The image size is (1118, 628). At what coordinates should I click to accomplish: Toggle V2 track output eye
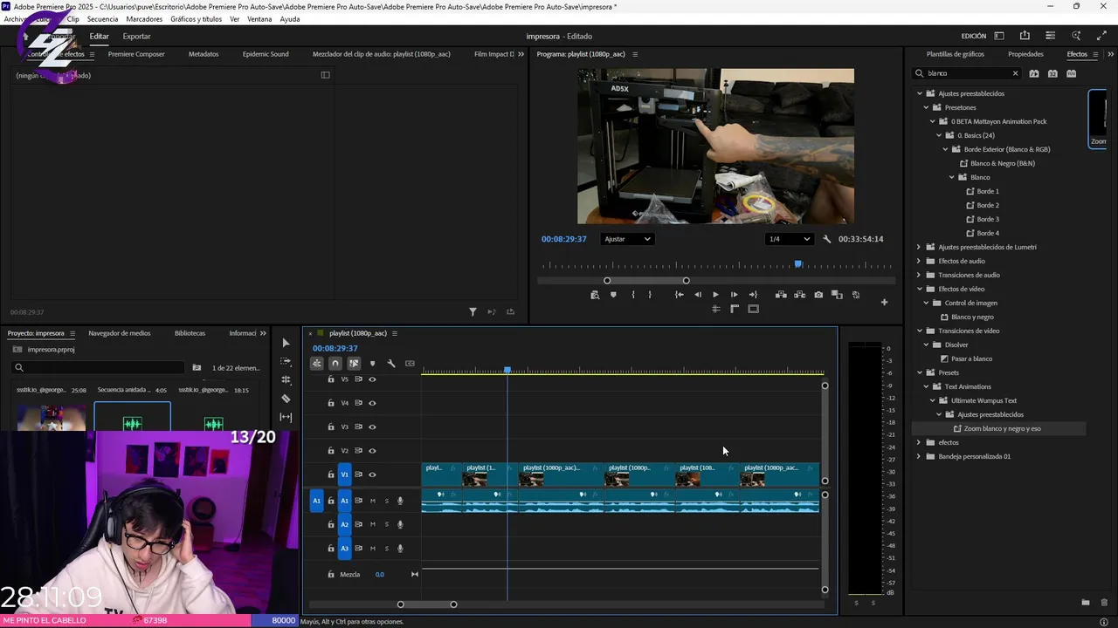click(372, 451)
